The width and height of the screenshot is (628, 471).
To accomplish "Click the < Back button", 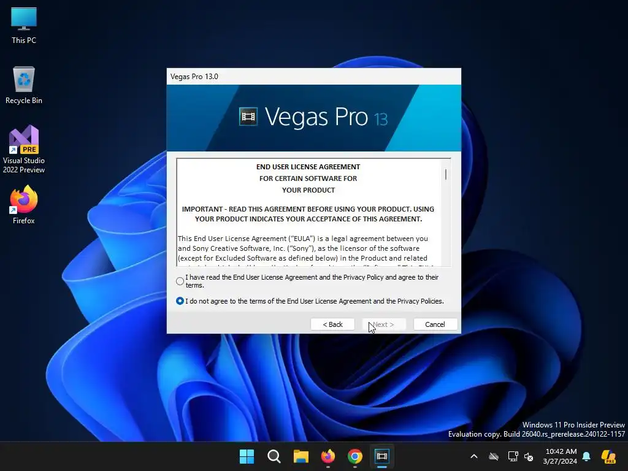I will click(332, 324).
